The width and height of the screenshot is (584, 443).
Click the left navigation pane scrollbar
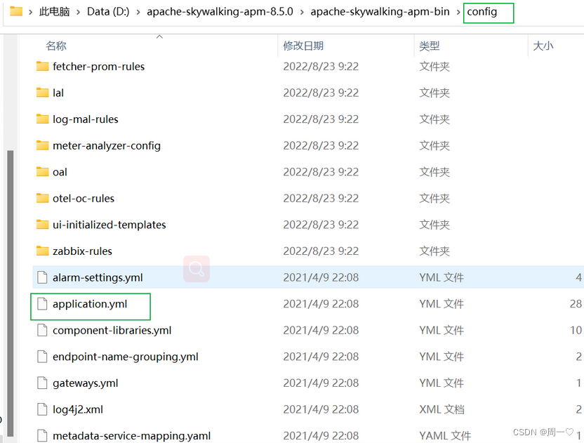click(11, 293)
